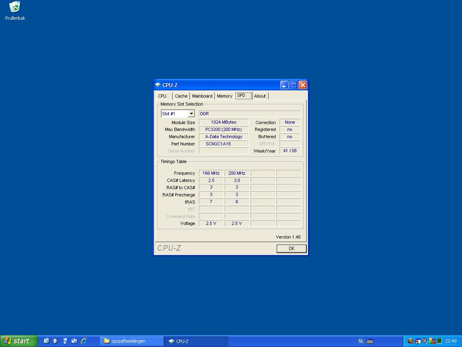Click the Correction value None
Screen dimensions: 462x347
pyautogui.click(x=290, y=122)
